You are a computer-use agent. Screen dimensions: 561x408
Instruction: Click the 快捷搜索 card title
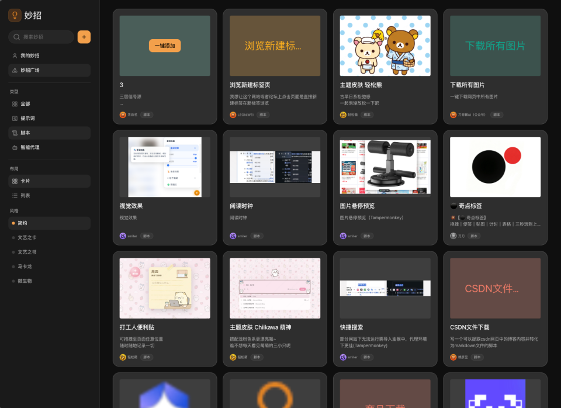click(351, 327)
